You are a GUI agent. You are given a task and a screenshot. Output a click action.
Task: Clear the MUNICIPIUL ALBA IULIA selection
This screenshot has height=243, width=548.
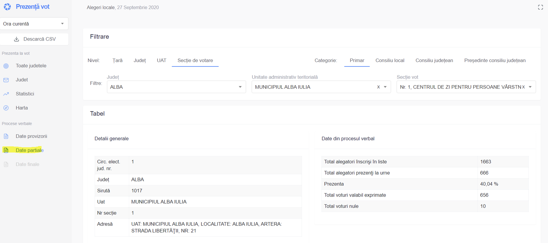pos(378,87)
